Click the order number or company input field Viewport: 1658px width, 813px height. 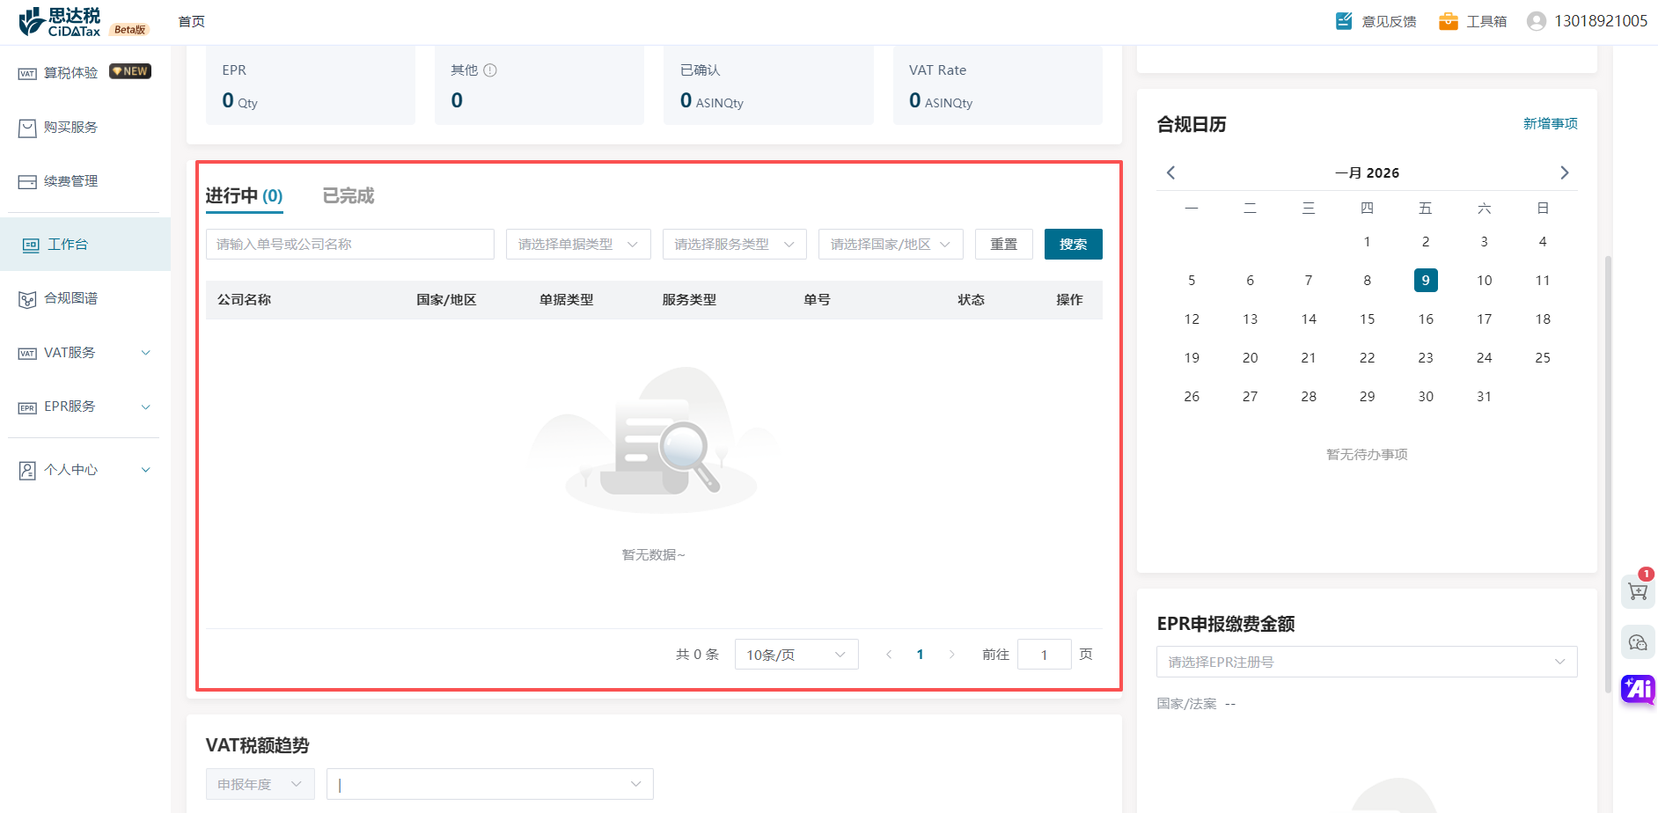tap(349, 245)
